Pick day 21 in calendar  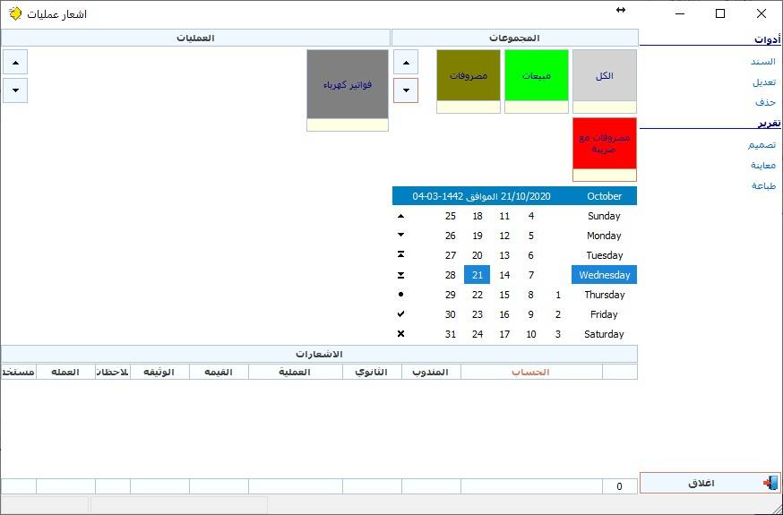478,275
